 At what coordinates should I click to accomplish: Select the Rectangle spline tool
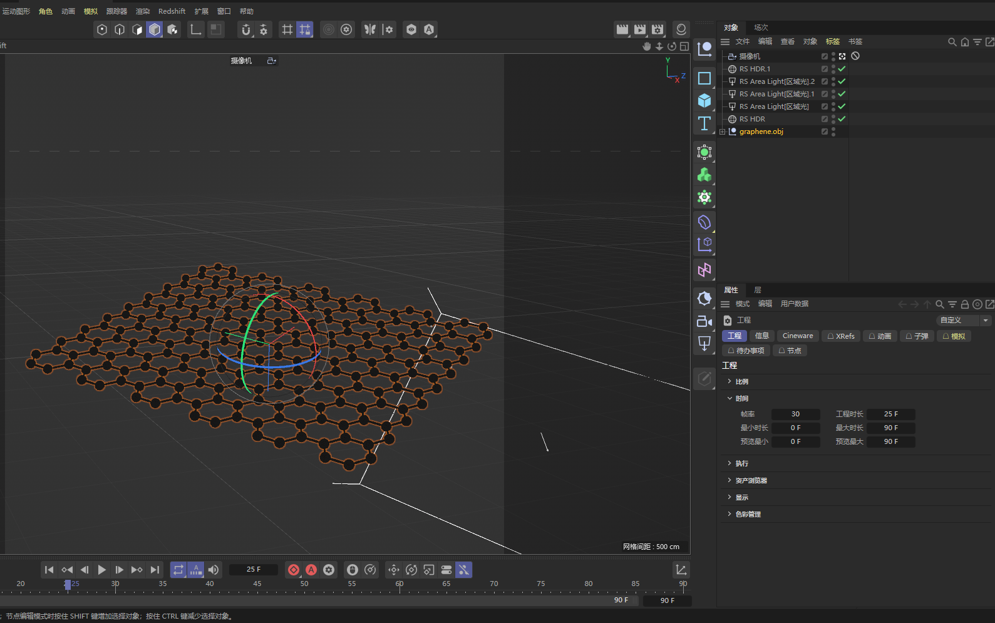tap(704, 78)
